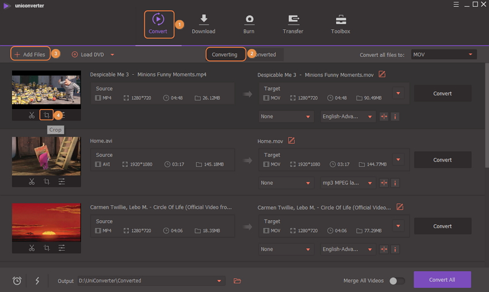Convert the Despicable Me 3 video

click(442, 94)
